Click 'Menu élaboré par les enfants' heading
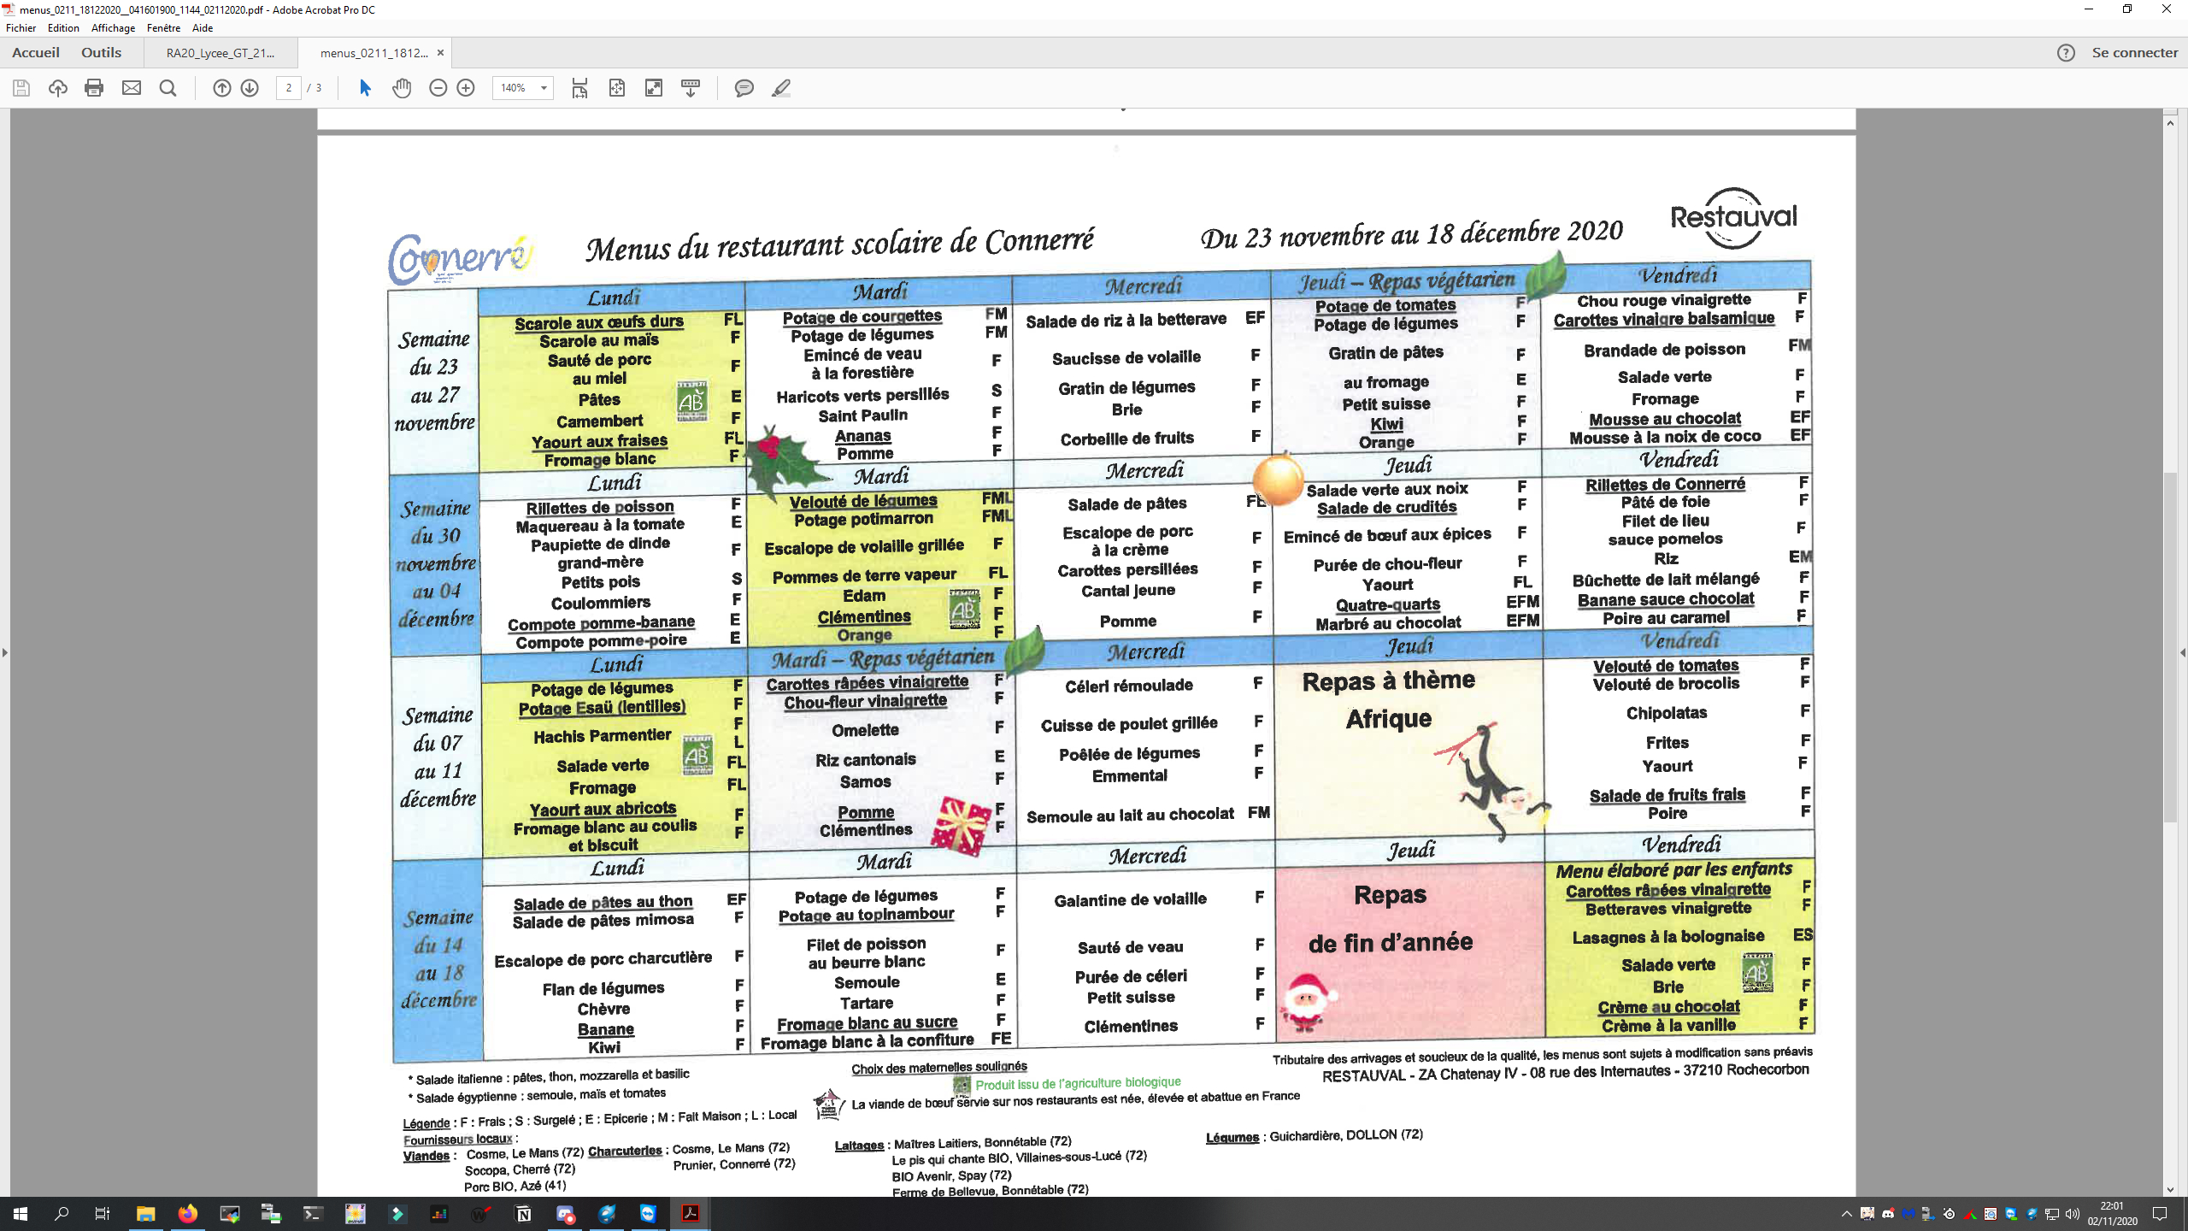Screen dimensions: 2188x1231 pyautogui.click(x=1673, y=870)
